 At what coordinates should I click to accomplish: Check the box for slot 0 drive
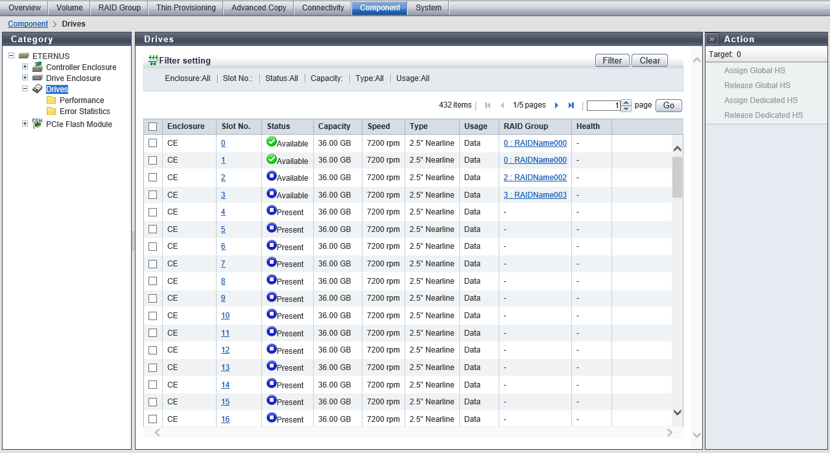[153, 143]
